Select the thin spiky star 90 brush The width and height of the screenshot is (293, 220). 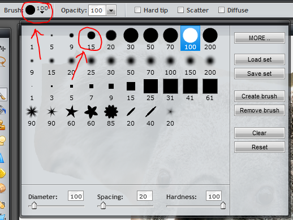(x=51, y=115)
